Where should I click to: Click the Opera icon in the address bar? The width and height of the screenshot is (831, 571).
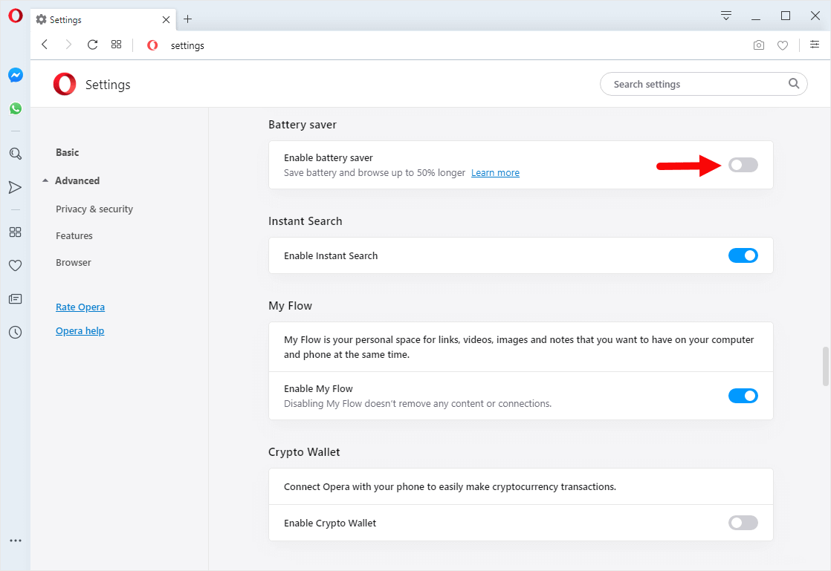click(x=152, y=45)
